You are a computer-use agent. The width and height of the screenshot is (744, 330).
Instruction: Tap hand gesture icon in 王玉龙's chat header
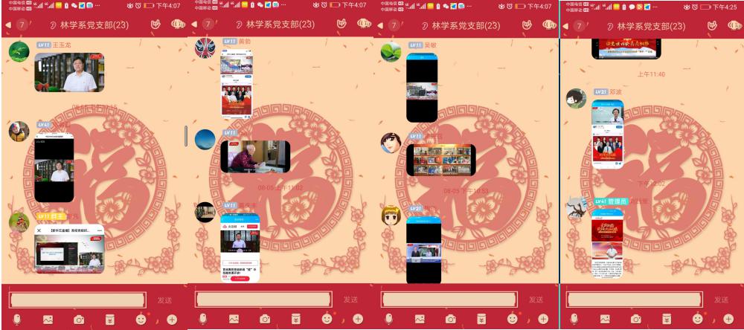155,25
